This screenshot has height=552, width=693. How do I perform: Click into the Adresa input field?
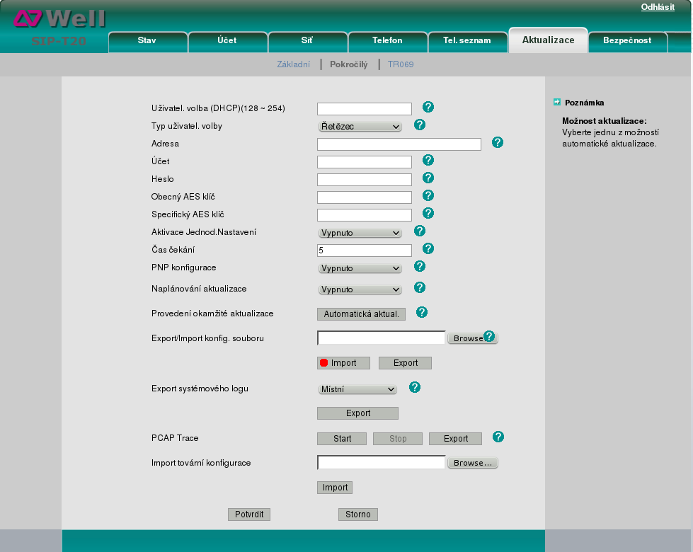pos(399,144)
